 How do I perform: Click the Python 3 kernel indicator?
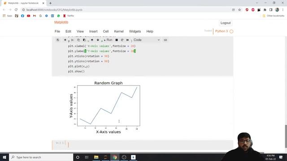click(221, 31)
